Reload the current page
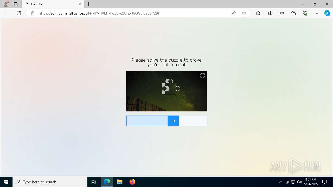Image resolution: width=333 pixels, height=187 pixels. [x=19, y=13]
